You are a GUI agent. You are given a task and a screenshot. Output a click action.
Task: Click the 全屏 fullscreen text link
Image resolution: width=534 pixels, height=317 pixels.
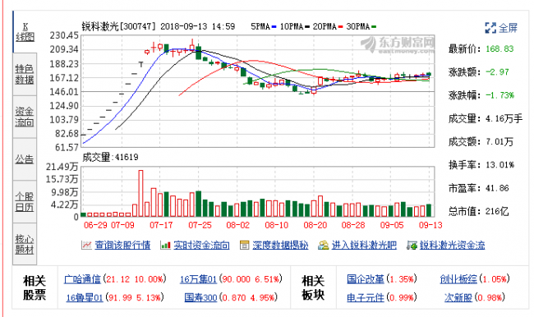point(508,28)
